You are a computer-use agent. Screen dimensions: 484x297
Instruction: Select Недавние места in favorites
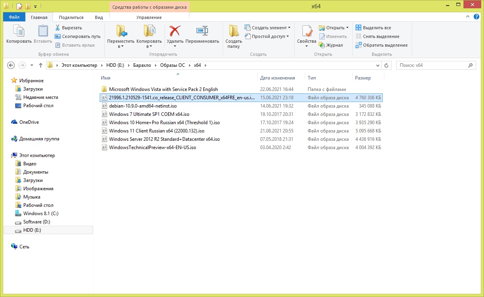coord(40,97)
